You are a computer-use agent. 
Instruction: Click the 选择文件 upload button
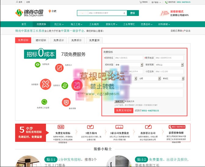pyautogui.click(x=119, y=101)
